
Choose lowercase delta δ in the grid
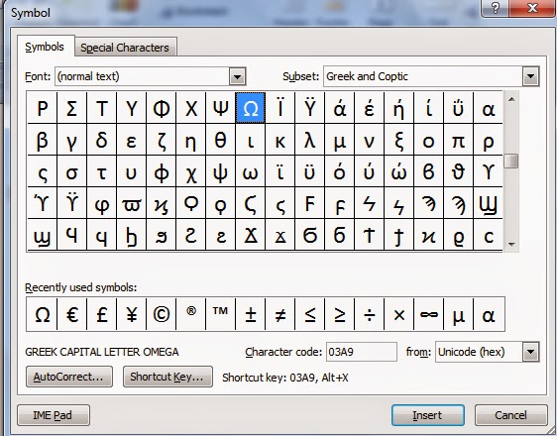(102, 140)
